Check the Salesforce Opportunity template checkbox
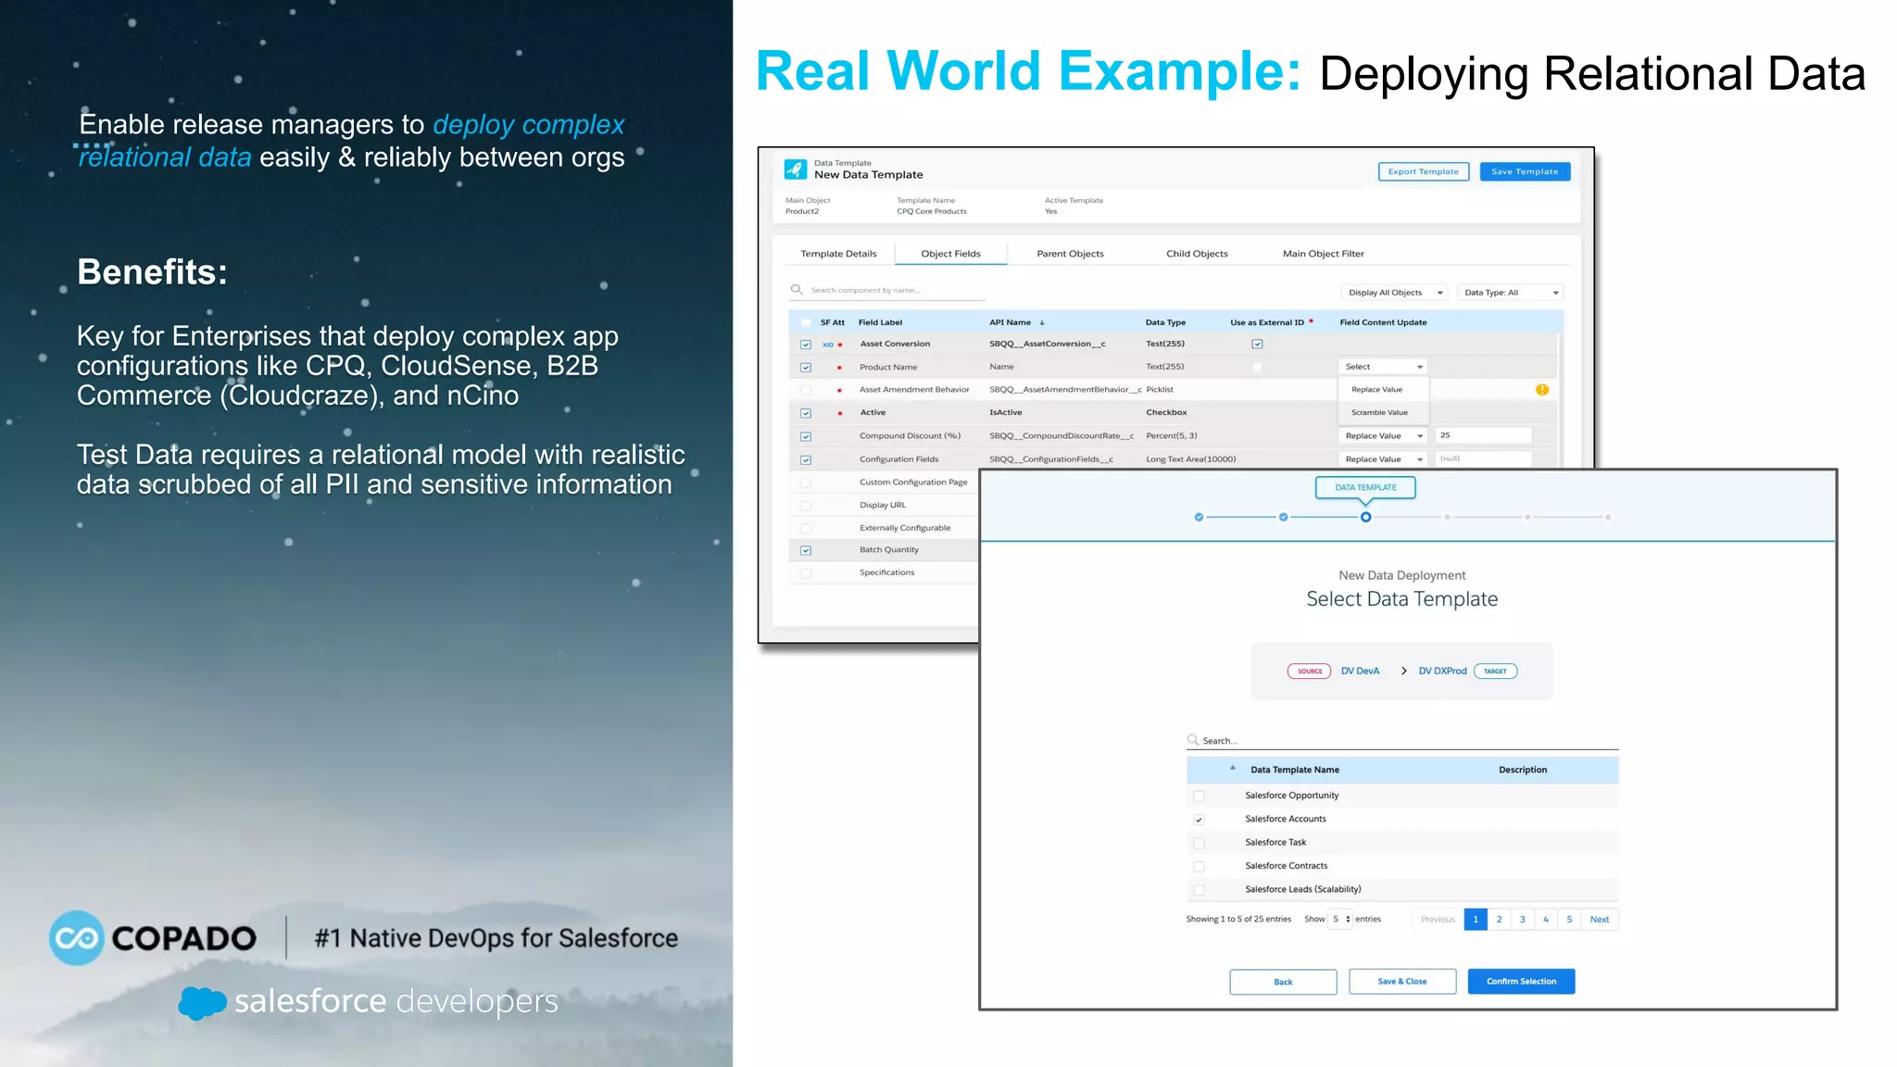 coord(1200,797)
